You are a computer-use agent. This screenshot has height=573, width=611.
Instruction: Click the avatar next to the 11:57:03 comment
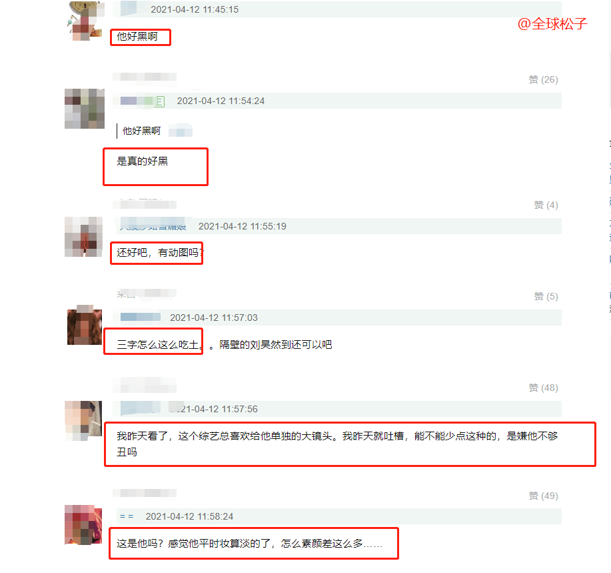(85, 326)
